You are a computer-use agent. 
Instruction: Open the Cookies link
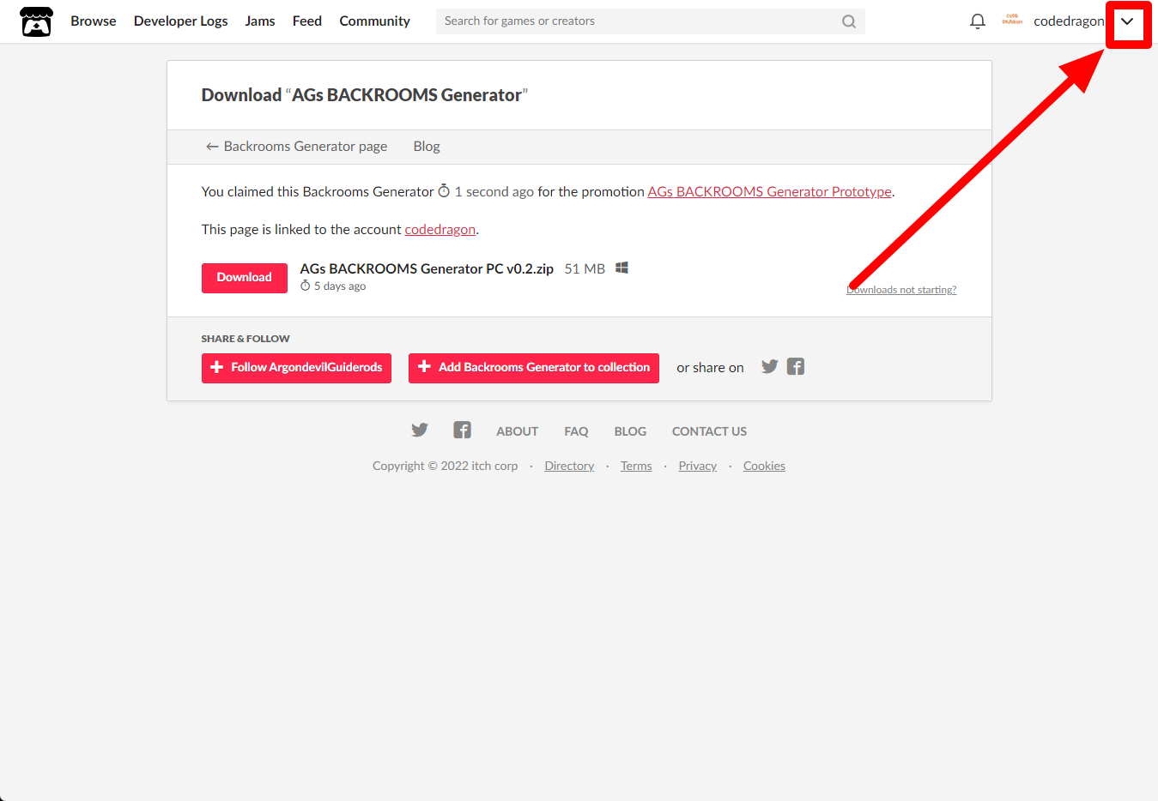pos(764,466)
